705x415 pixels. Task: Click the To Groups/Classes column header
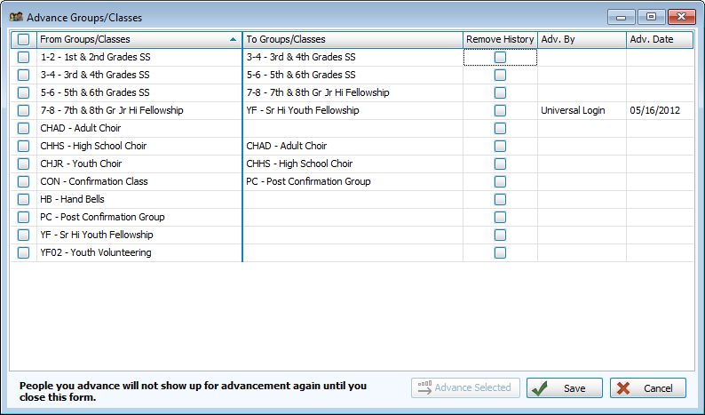[351, 40]
